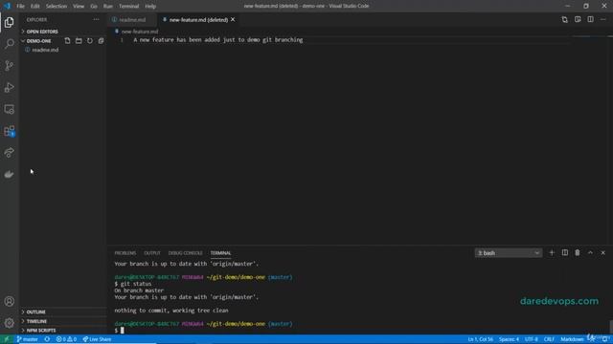Open the Run menu
Screen dimensions: 613x344
pos(108,6)
